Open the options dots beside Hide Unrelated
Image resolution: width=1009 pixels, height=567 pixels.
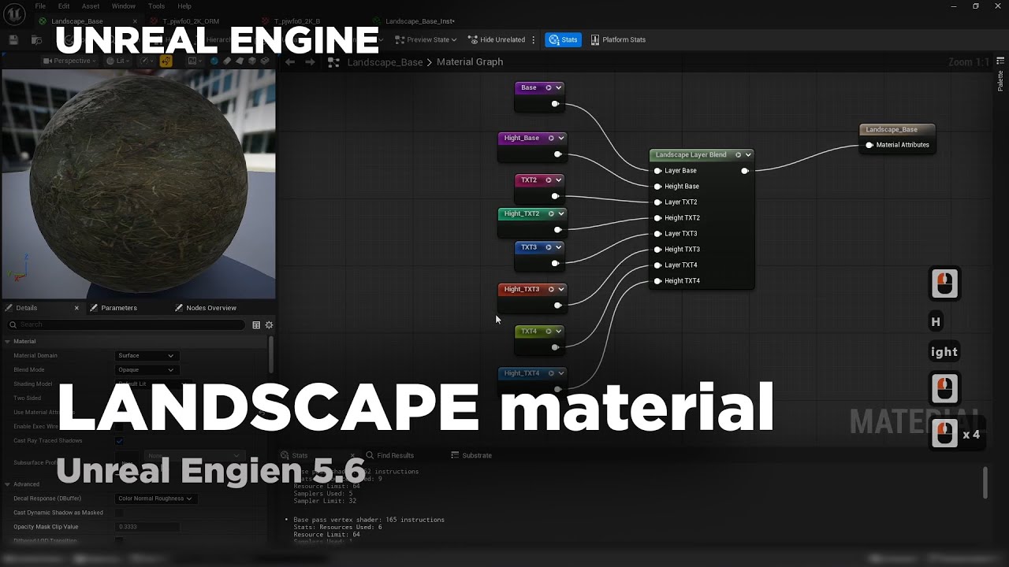click(534, 39)
